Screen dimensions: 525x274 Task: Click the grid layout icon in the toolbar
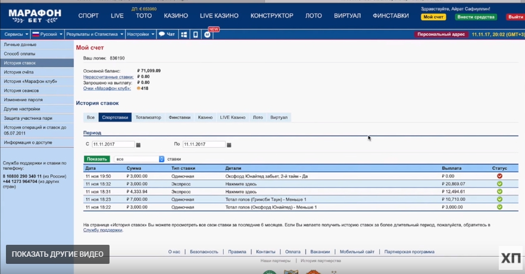pos(184,35)
